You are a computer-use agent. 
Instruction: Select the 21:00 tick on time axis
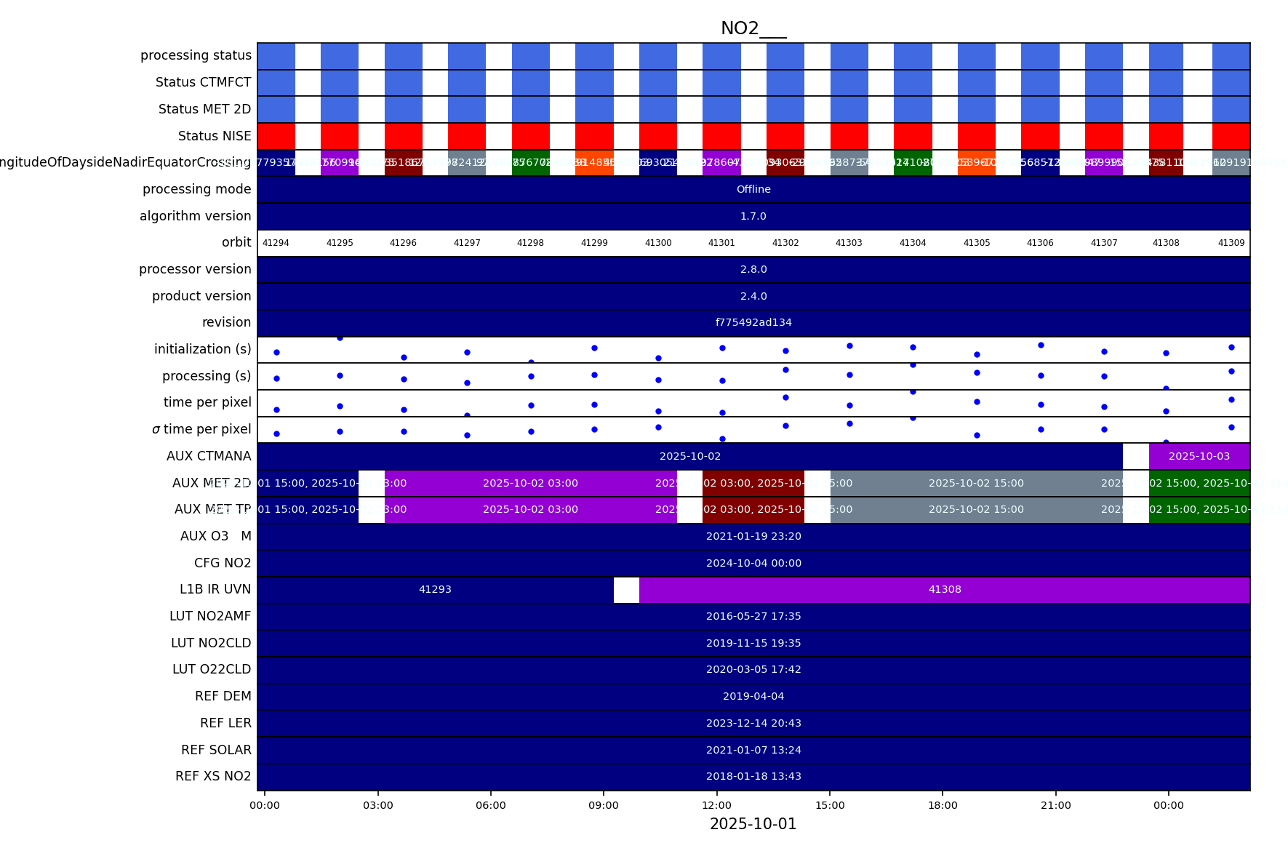coord(1055,805)
